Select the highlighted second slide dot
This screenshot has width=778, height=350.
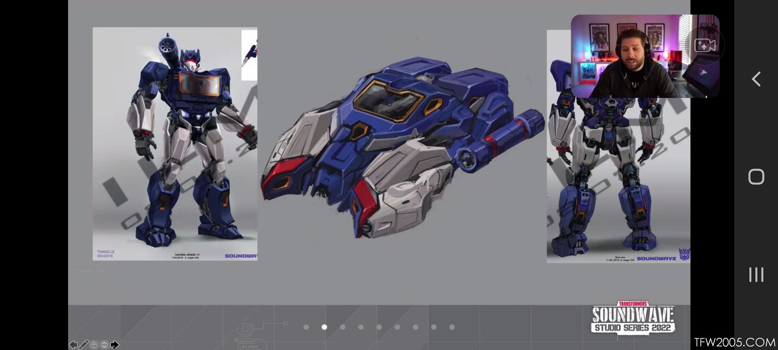[x=324, y=327]
